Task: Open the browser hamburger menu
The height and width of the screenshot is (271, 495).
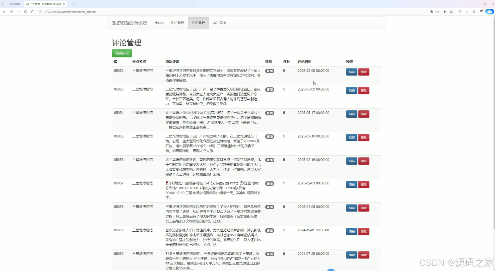Action: [x=474, y=12]
